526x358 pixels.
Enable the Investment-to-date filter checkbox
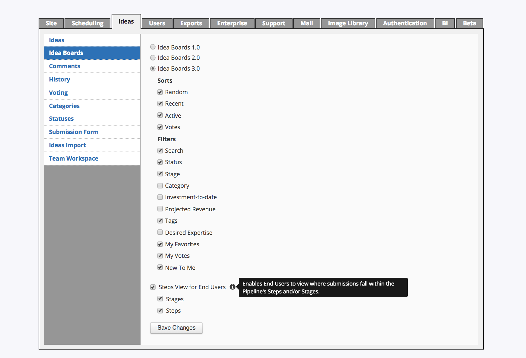coord(160,197)
